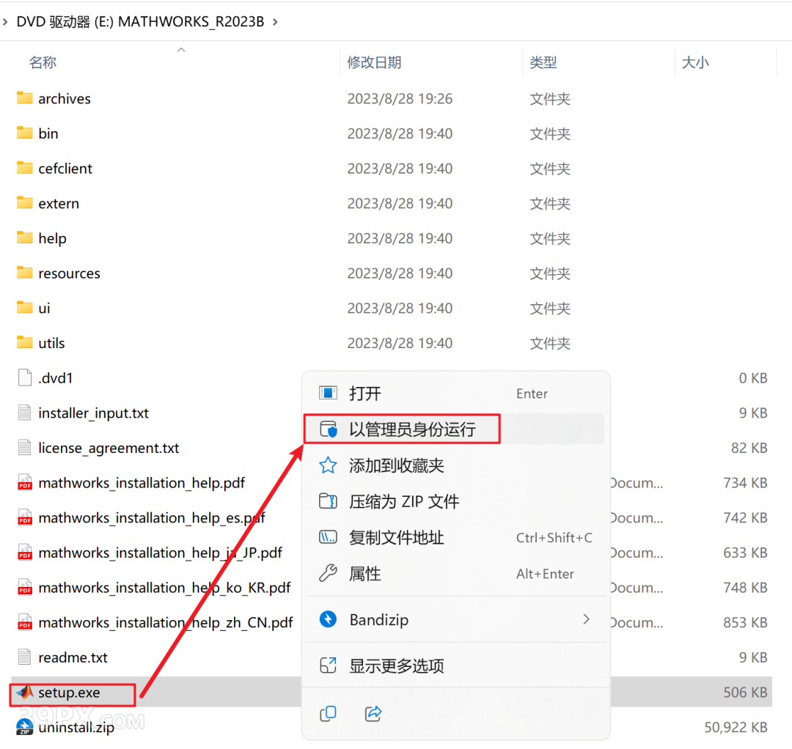Click the 506 KB size of setup.exe
This screenshot has height=749, width=792.
tap(745, 693)
